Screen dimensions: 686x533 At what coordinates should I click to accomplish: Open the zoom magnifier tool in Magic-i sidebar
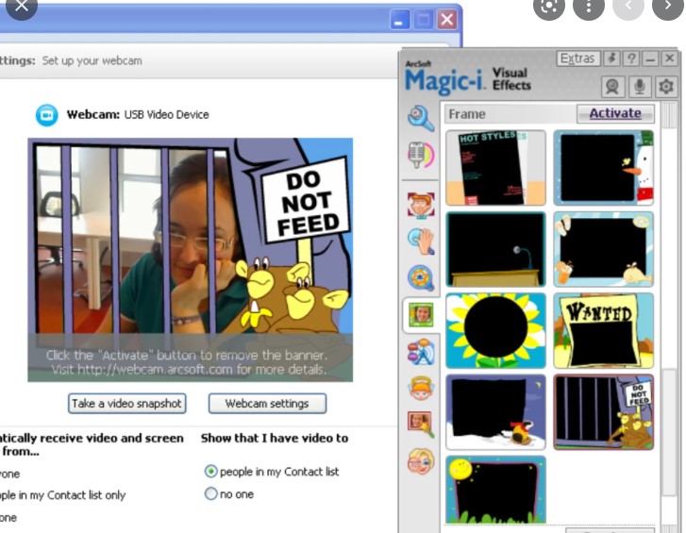click(x=421, y=118)
